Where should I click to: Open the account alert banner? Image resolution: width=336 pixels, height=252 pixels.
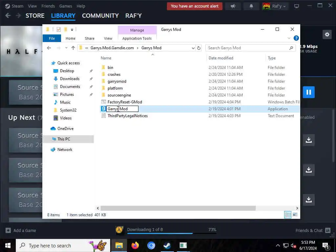coord(195,6)
